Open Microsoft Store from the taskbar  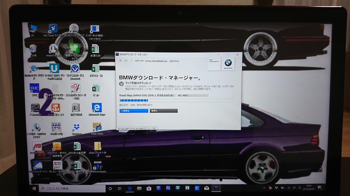coord(149,188)
